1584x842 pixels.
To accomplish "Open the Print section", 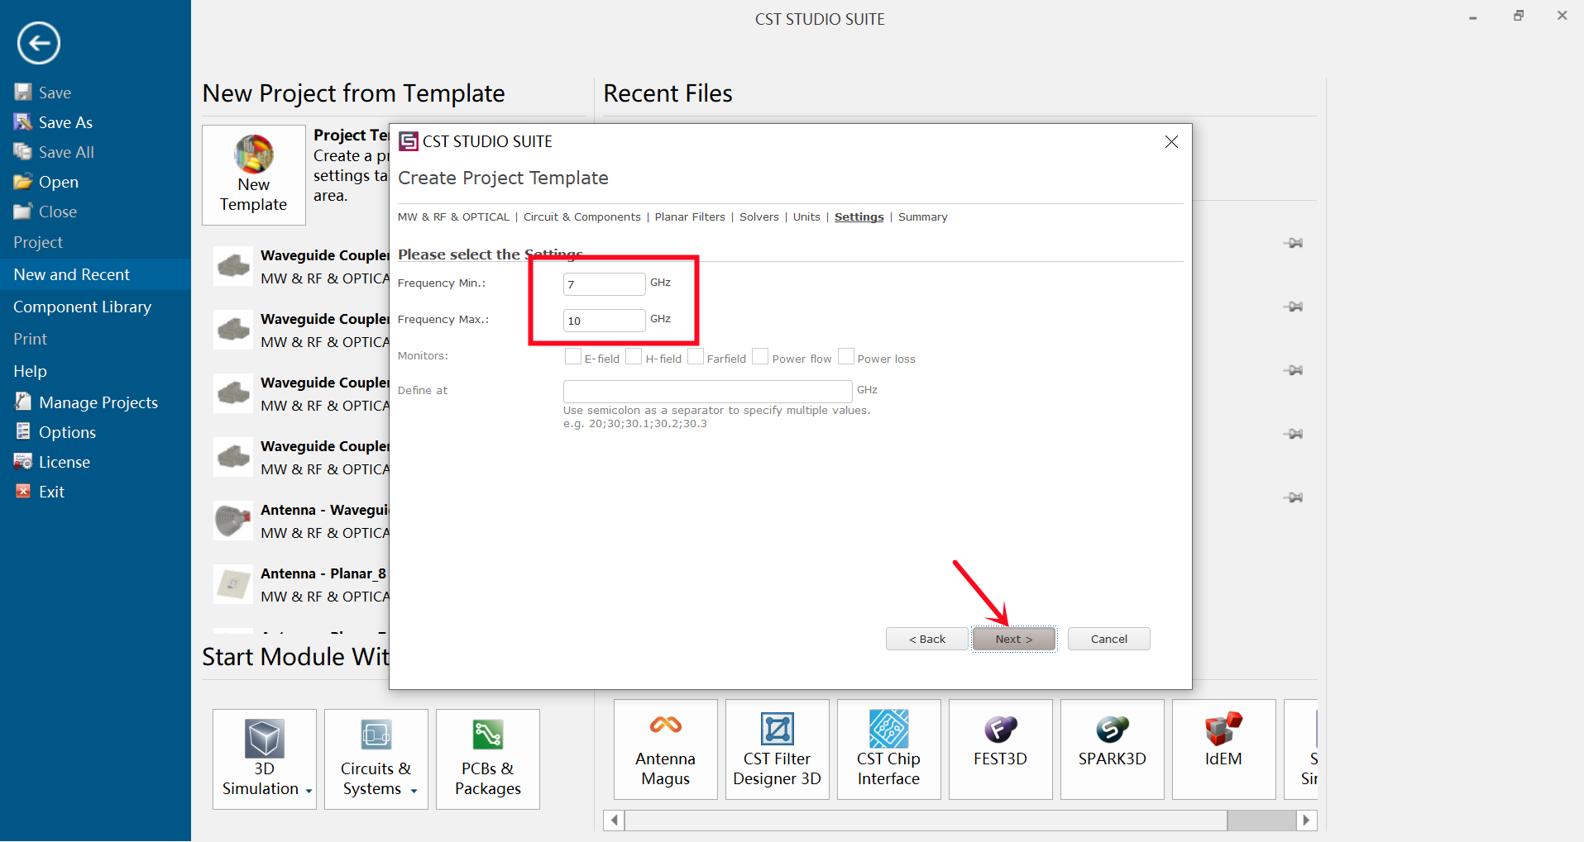I will pos(95,339).
